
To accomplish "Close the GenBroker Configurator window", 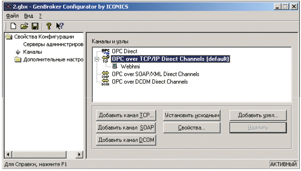I will (294, 7).
